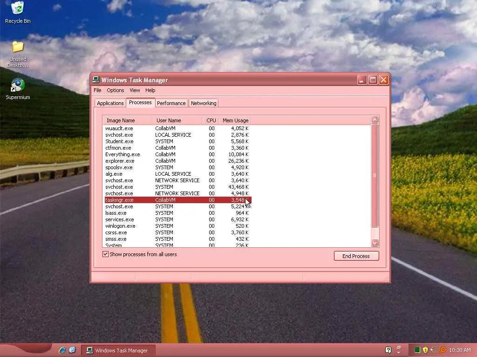477x357 pixels.
Task: Open the Recycle Bin desktop icon
Action: pos(18,12)
